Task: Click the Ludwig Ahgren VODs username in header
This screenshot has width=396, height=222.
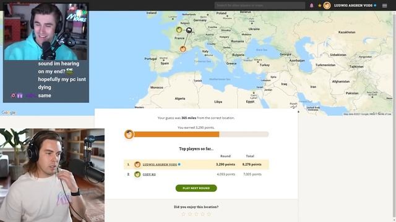Action: coord(353,6)
